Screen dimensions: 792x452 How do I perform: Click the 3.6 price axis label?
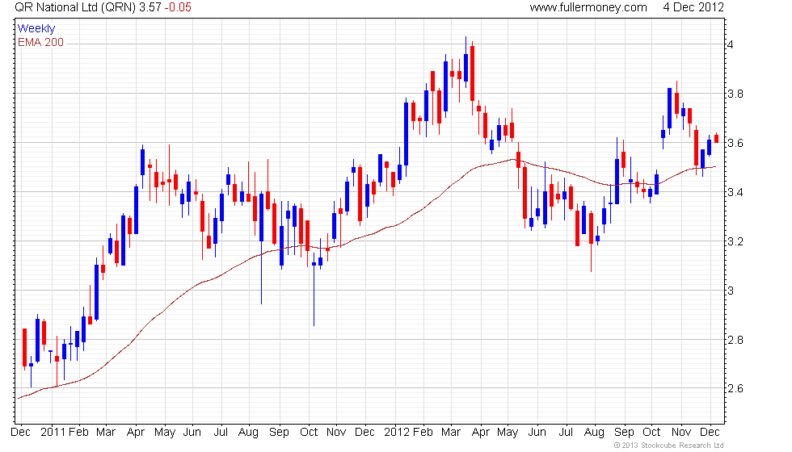point(735,144)
